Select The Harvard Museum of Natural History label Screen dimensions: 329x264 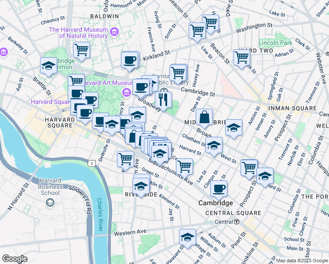(79, 33)
